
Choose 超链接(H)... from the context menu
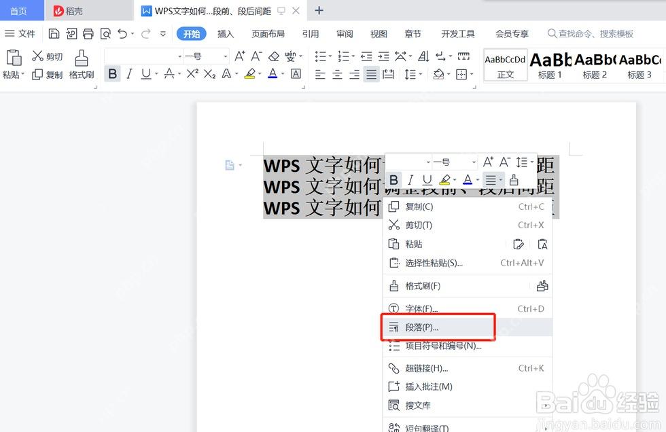coord(468,368)
